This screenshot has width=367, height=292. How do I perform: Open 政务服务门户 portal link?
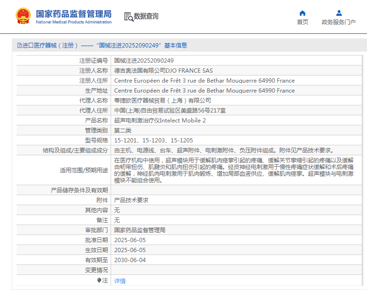(x=339, y=22)
